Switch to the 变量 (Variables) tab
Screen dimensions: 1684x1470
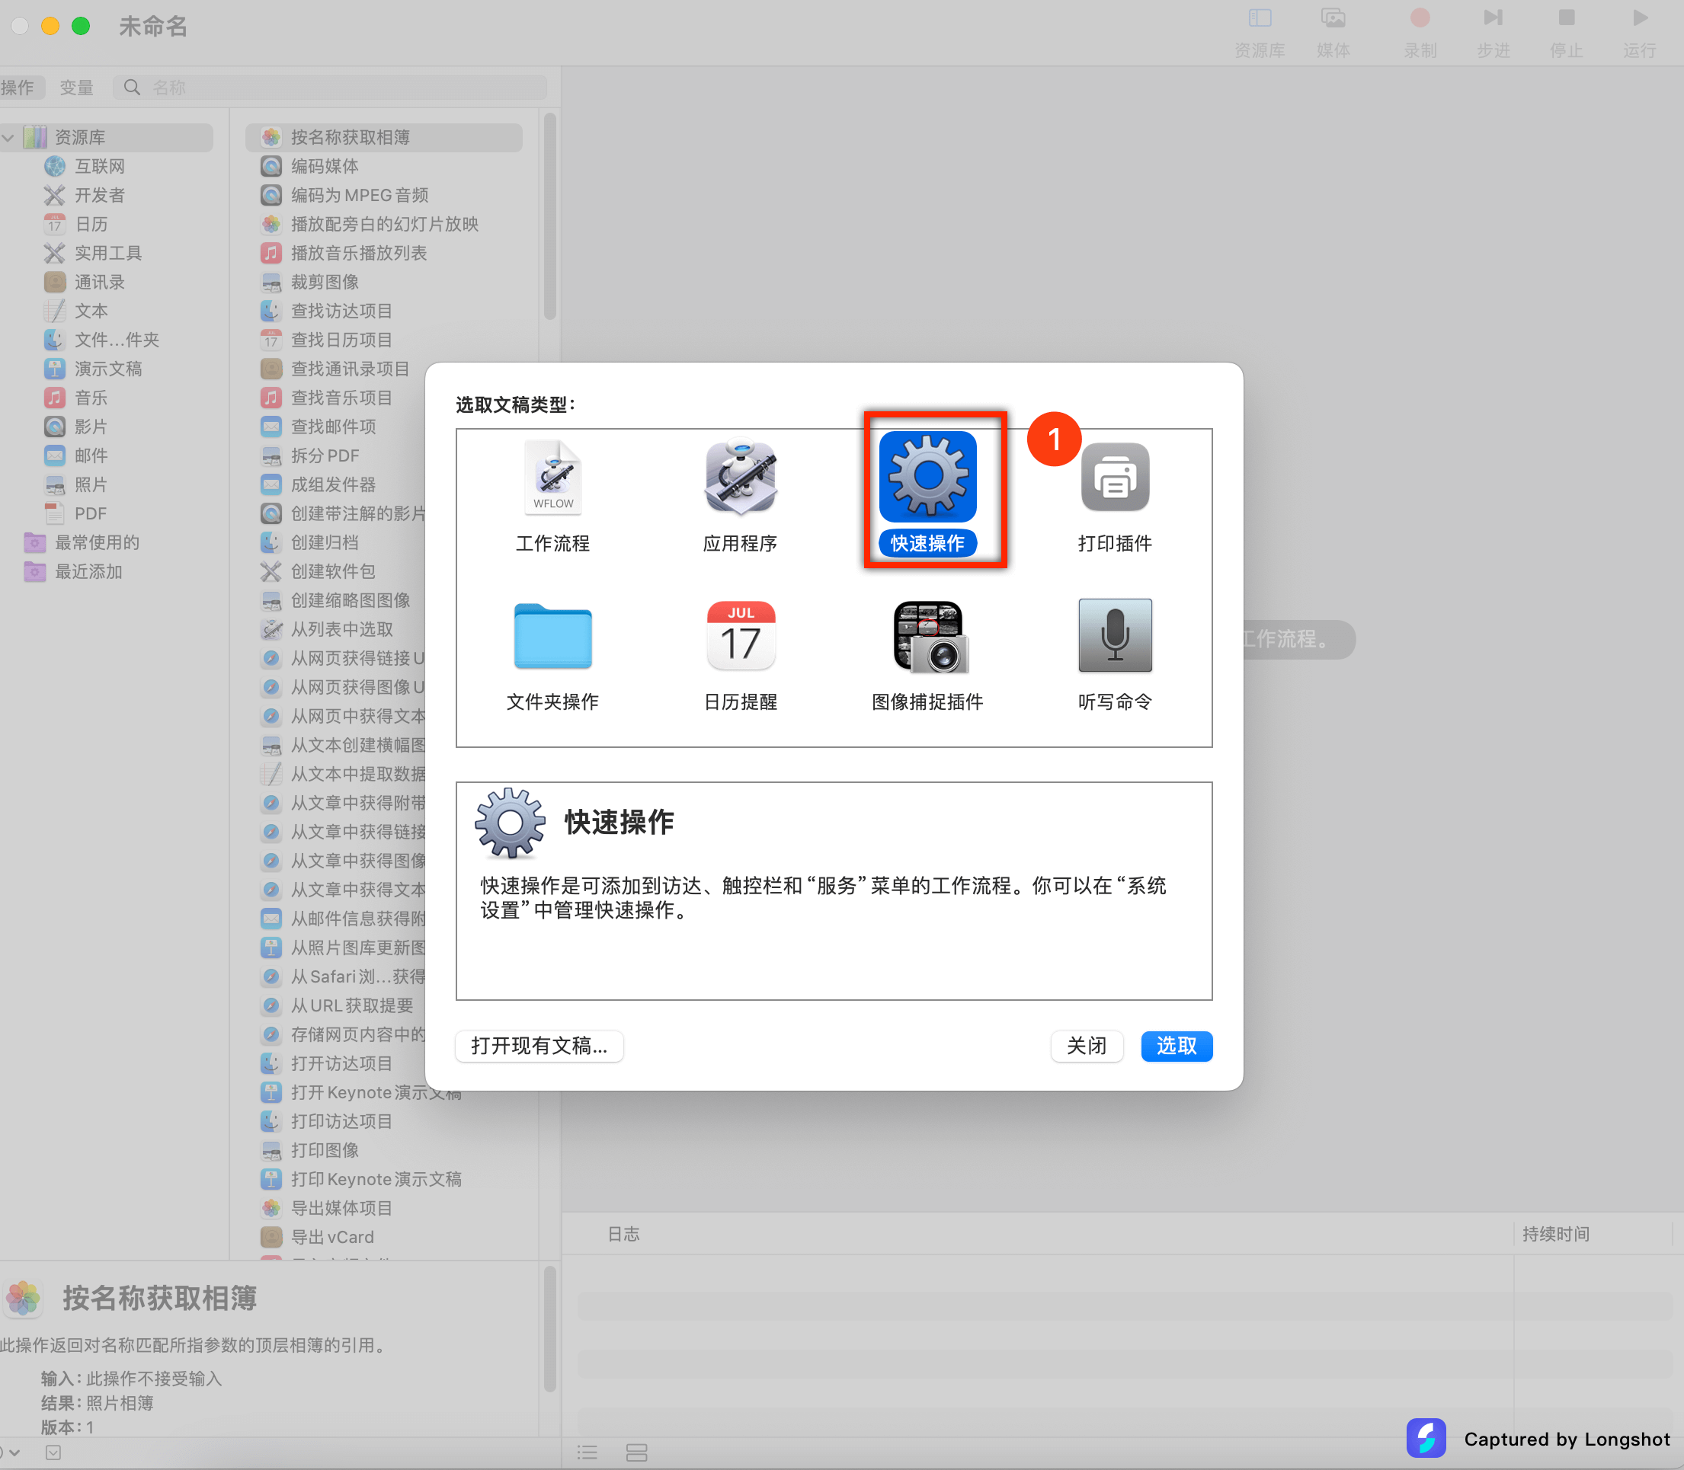tap(76, 88)
